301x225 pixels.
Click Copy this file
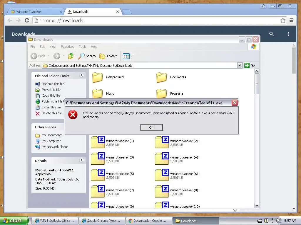(48, 96)
